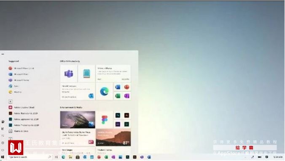Open the pen workspace tray icon

tap(252, 157)
